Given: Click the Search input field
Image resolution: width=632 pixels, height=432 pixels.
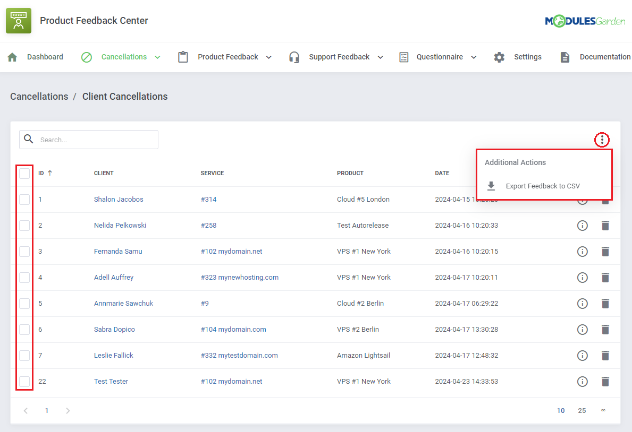Looking at the screenshot, I should 89,140.
